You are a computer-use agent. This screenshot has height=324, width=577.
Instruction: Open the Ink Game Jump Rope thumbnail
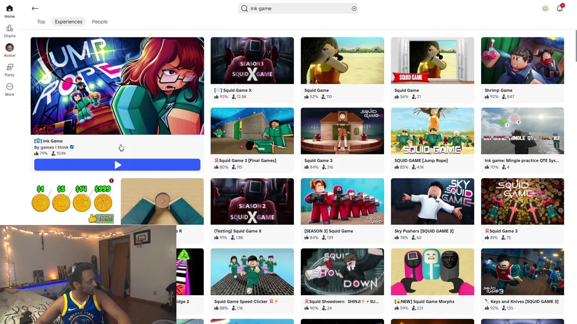(x=117, y=86)
